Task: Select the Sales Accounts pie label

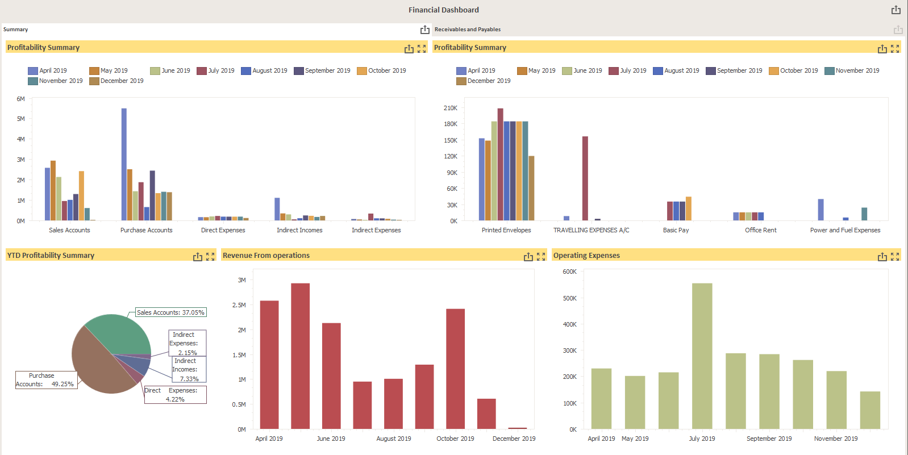Action: click(170, 312)
